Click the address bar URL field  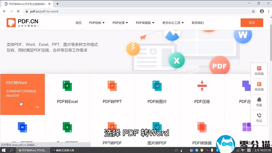point(136,11)
